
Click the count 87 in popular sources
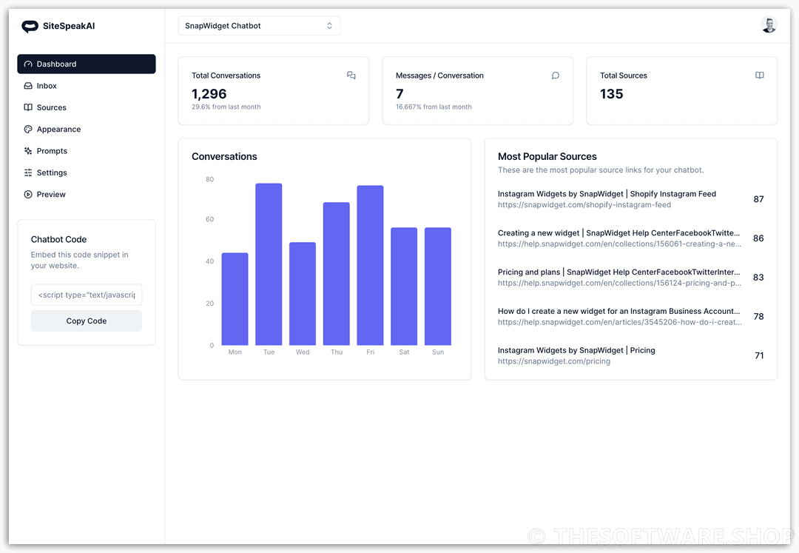click(758, 199)
